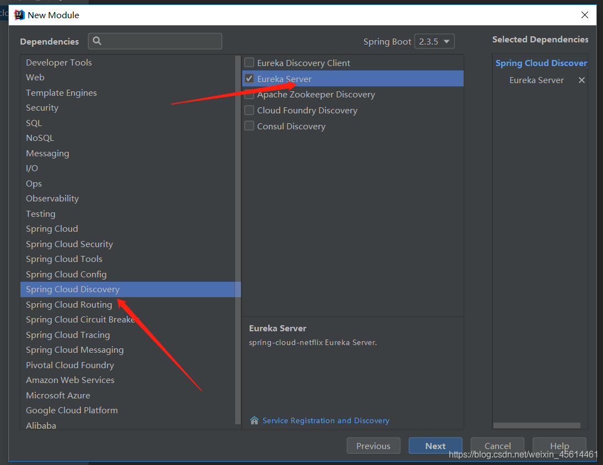Select the Spring Cloud Tools category

pyautogui.click(x=127, y=259)
